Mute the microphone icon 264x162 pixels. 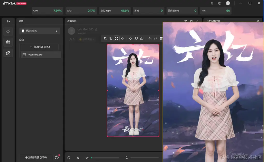tap(127, 158)
